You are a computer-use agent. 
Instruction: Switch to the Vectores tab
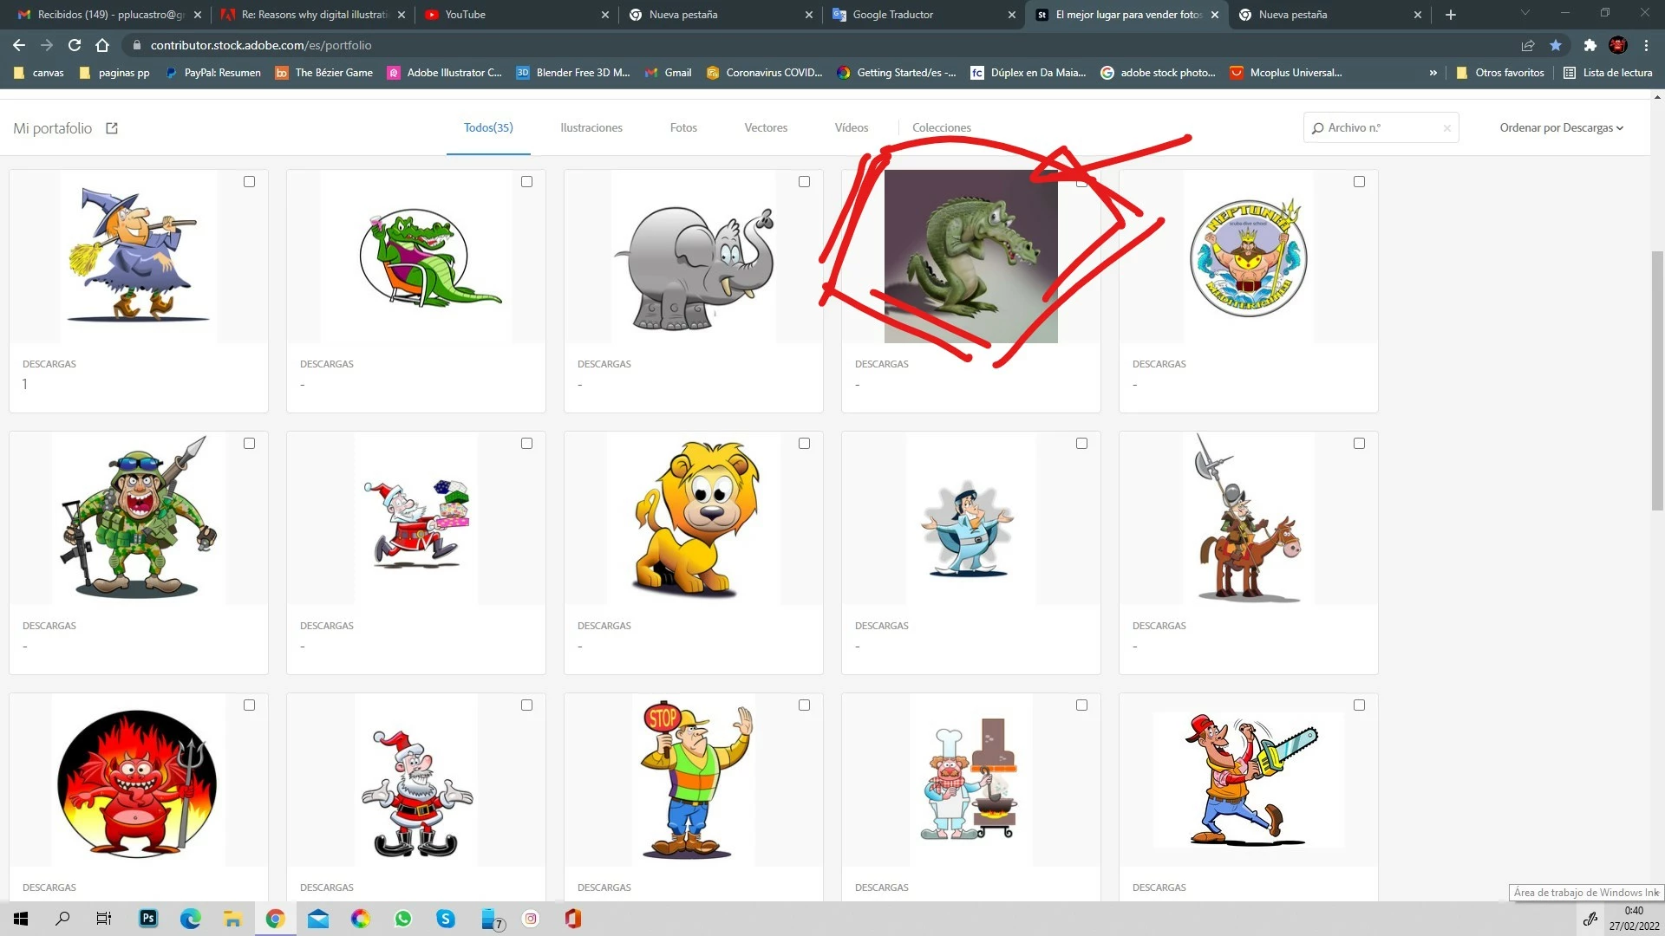coord(766,128)
